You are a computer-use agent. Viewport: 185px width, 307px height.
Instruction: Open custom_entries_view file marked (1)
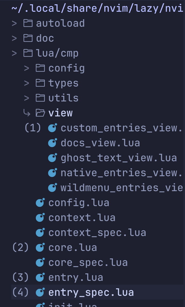(x=122, y=128)
